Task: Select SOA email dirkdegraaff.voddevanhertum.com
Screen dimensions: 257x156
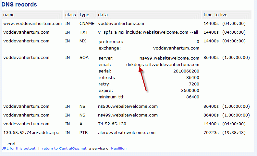Action: (x=163, y=65)
